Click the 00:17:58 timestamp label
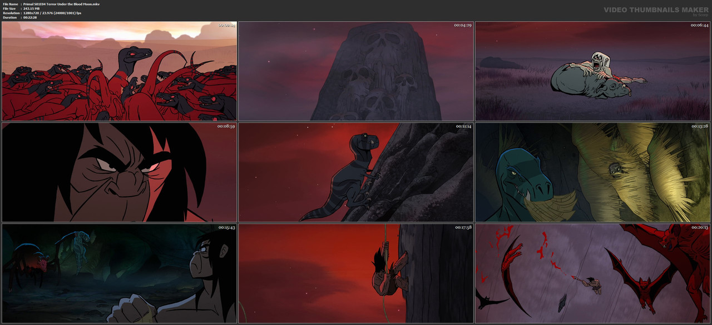The image size is (712, 325). 463,227
